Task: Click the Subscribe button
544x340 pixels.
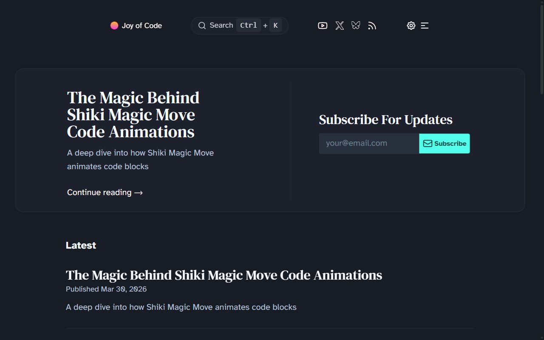Action: [445, 144]
